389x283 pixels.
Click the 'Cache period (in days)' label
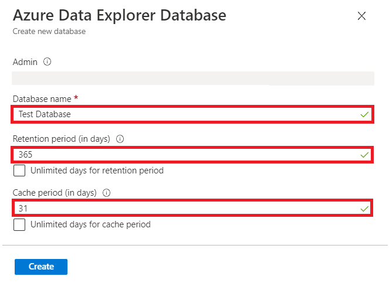click(55, 193)
